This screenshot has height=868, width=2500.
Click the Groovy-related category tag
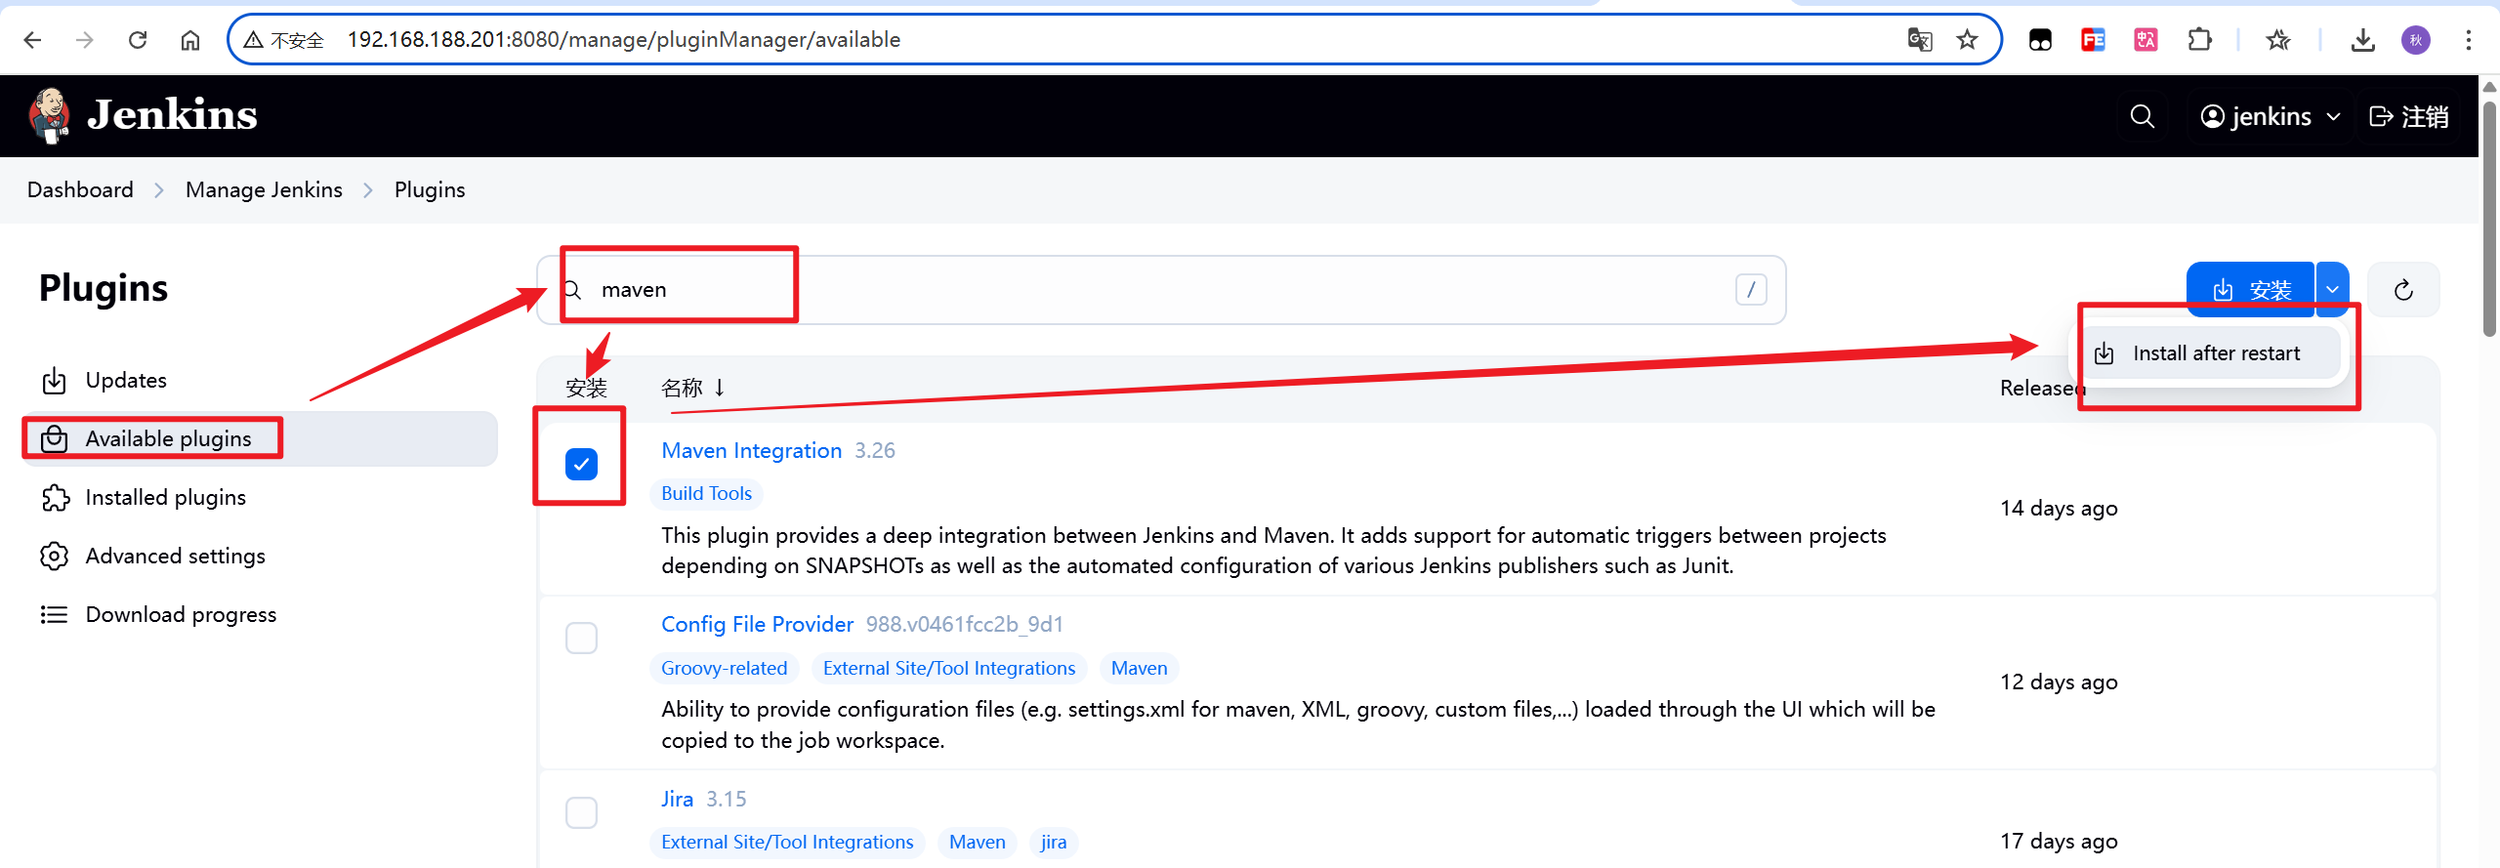coord(724,669)
